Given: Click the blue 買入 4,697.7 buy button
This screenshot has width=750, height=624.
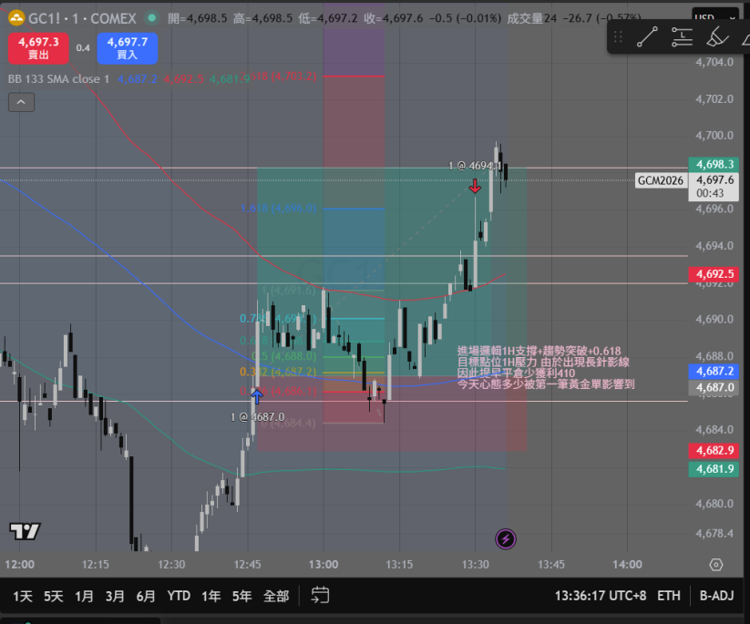Looking at the screenshot, I should [x=128, y=47].
